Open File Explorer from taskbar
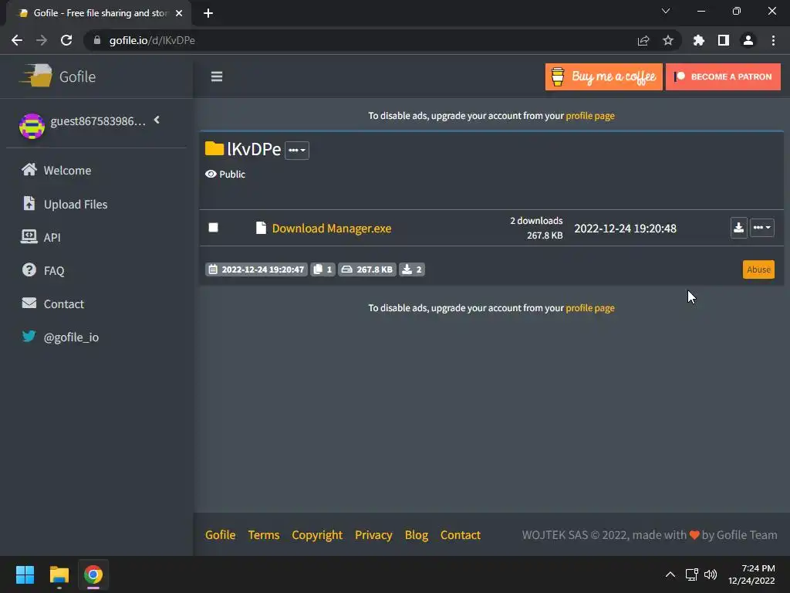790x593 pixels. point(59,574)
